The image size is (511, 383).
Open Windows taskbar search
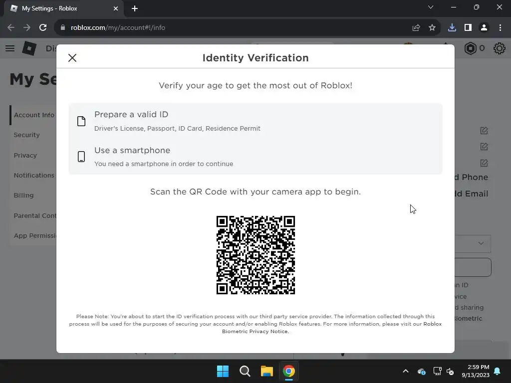245,371
